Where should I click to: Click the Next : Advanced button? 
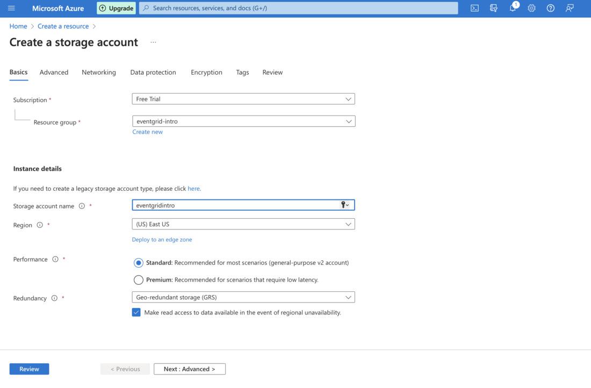(189, 369)
